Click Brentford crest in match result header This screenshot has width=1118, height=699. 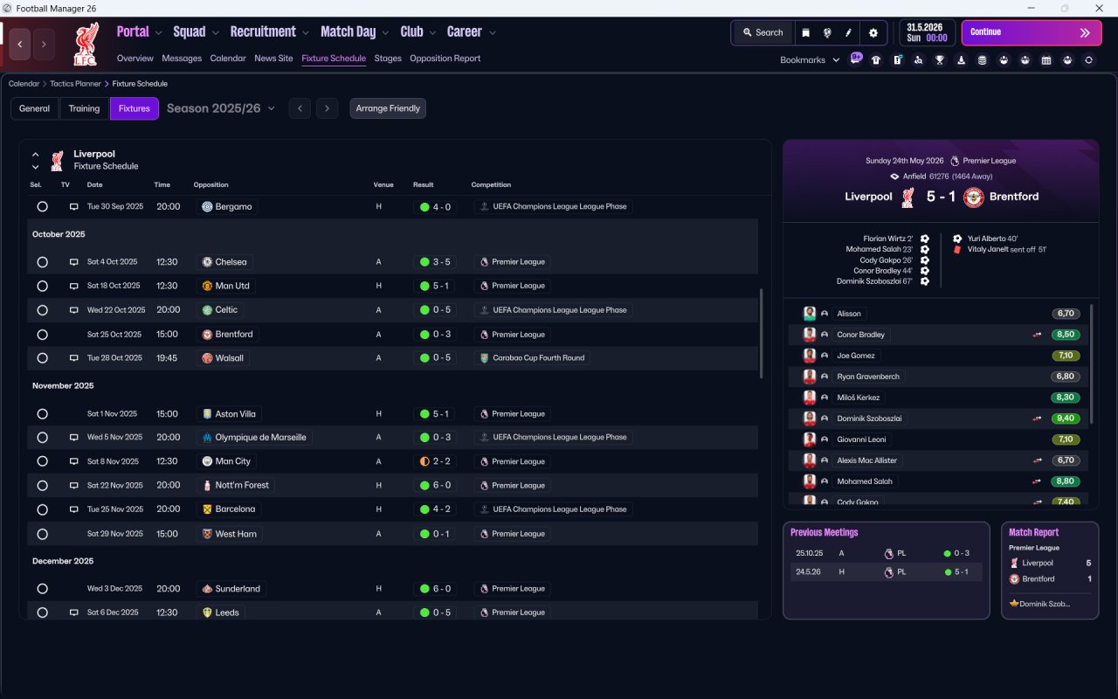point(974,197)
